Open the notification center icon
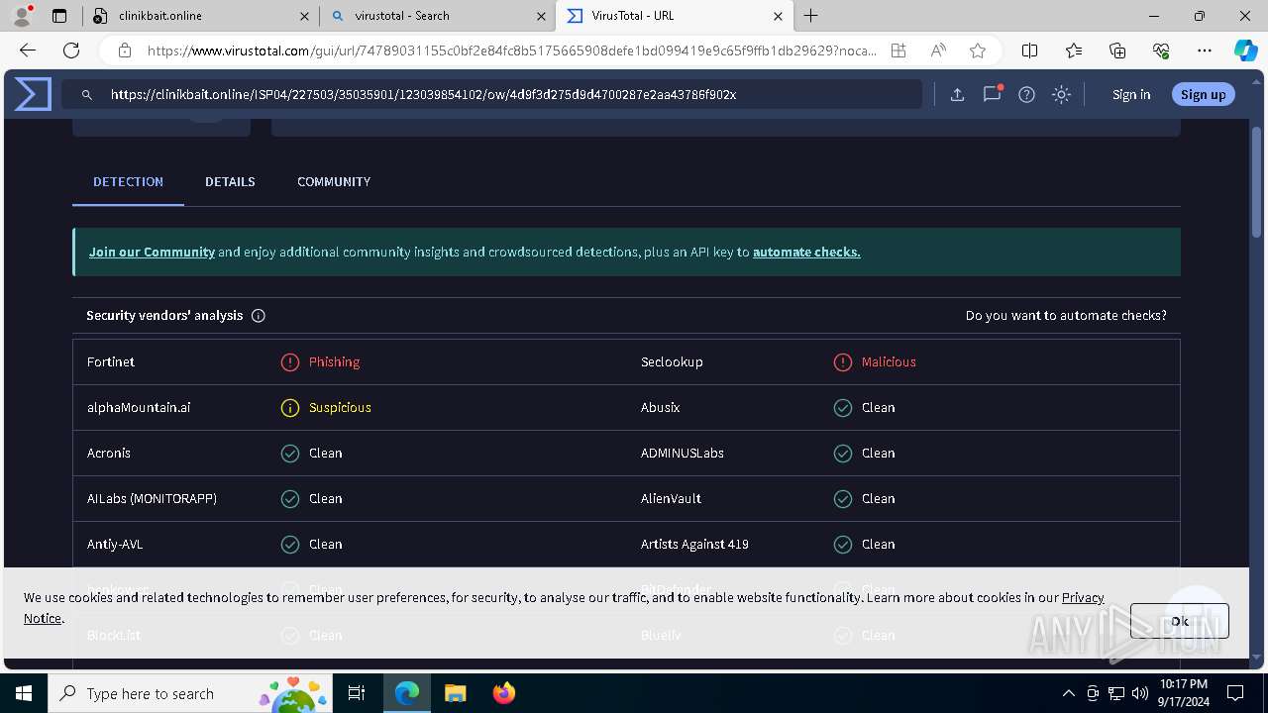The height and width of the screenshot is (713, 1268). point(1235,693)
